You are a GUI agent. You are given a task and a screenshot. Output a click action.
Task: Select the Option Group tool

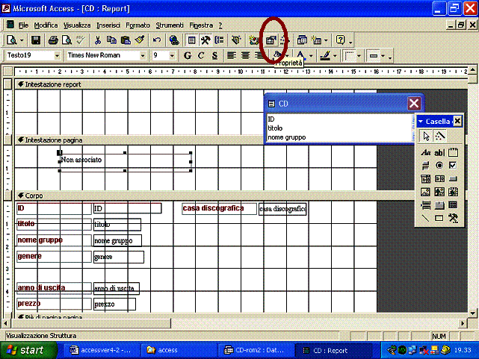[x=454, y=152]
